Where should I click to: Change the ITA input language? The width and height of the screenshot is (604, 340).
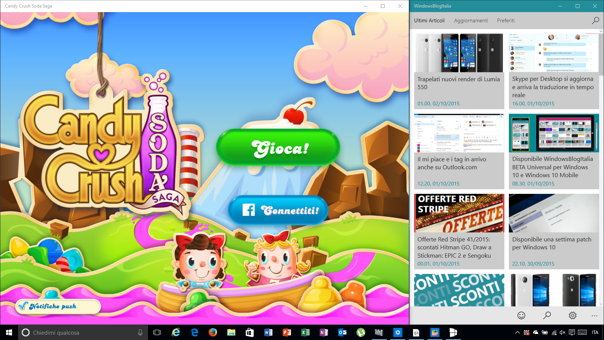pos(595,332)
